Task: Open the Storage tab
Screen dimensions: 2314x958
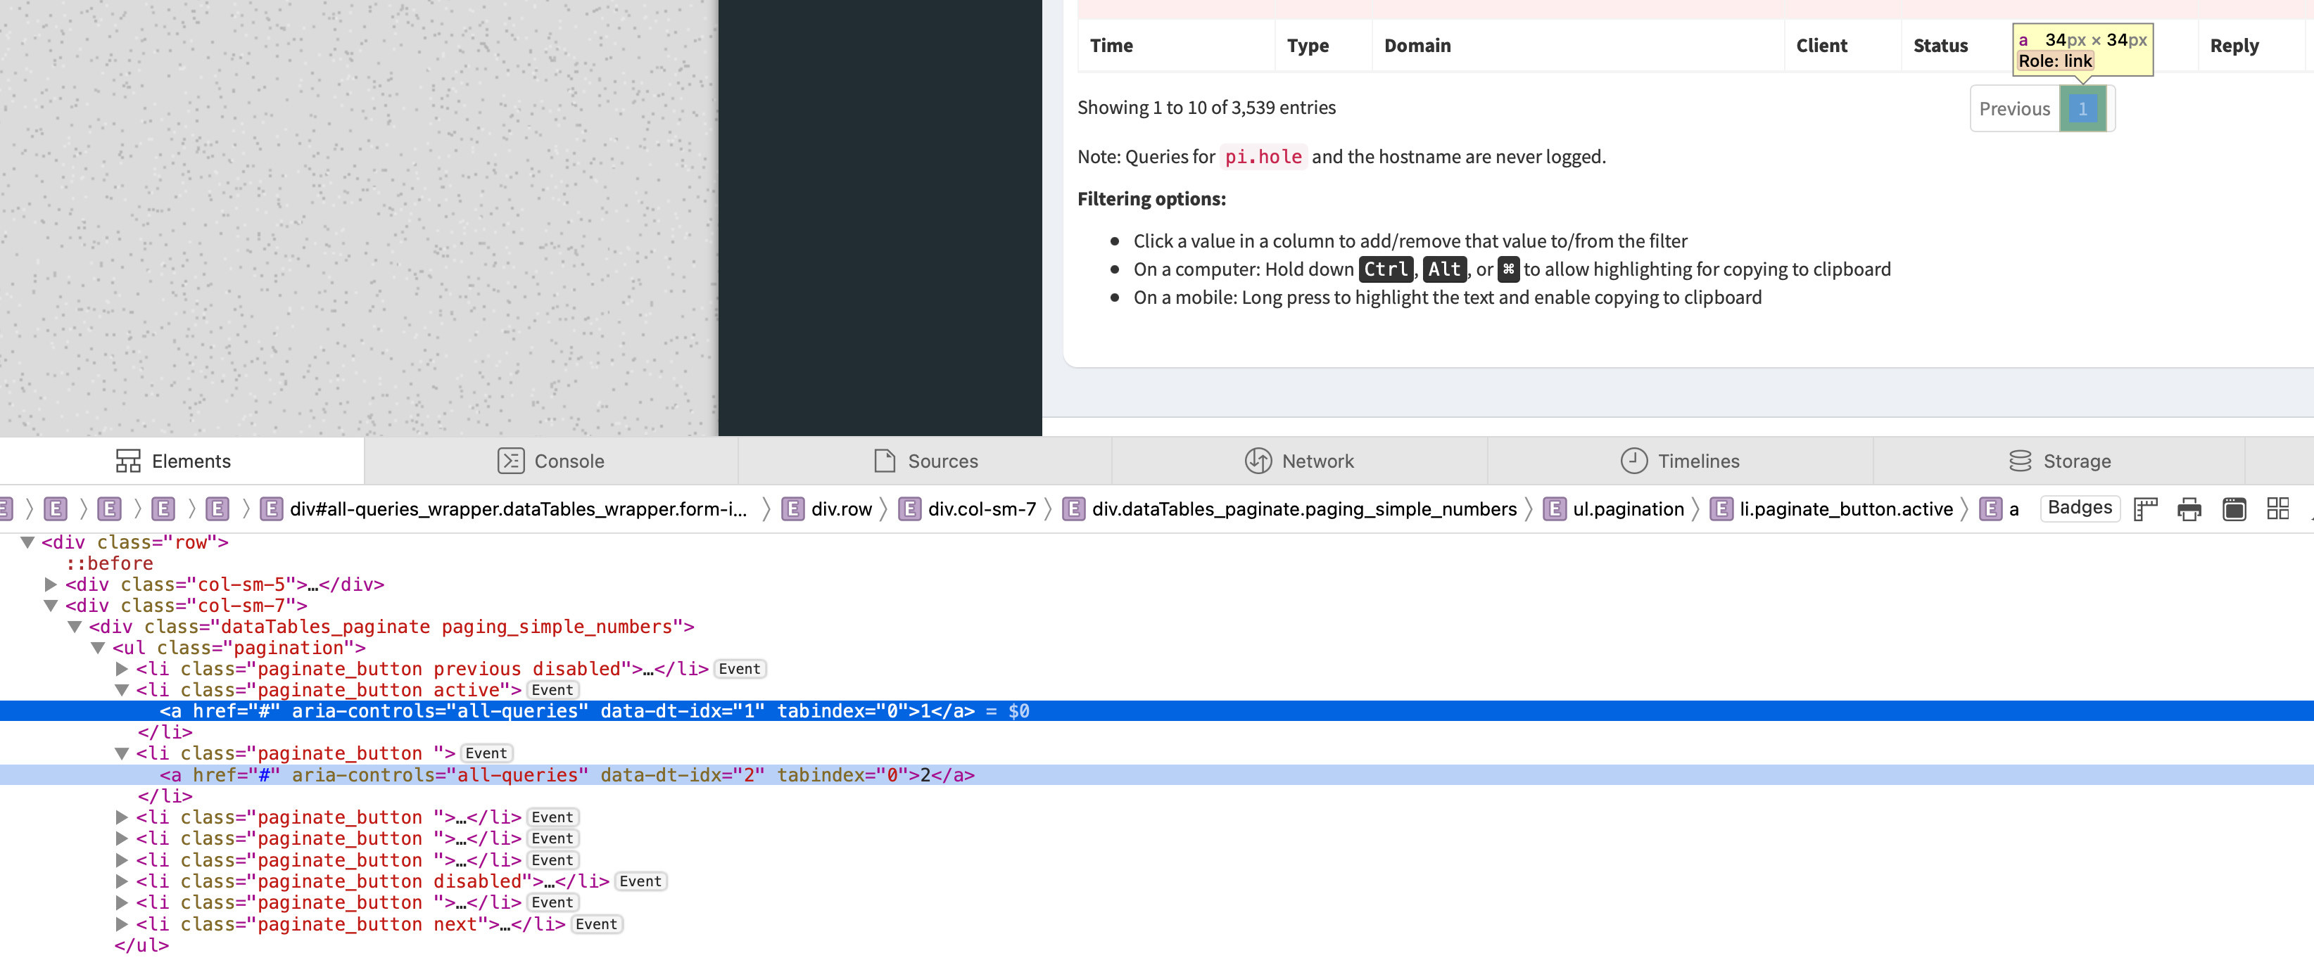Action: pos(2059,461)
